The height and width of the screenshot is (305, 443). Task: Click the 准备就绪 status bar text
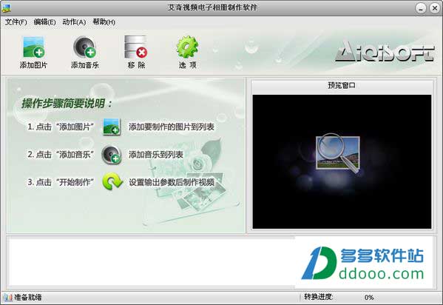[x=28, y=298]
